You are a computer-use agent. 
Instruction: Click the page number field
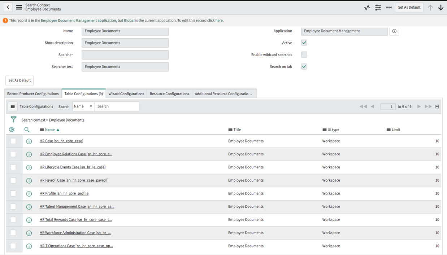[x=388, y=106]
